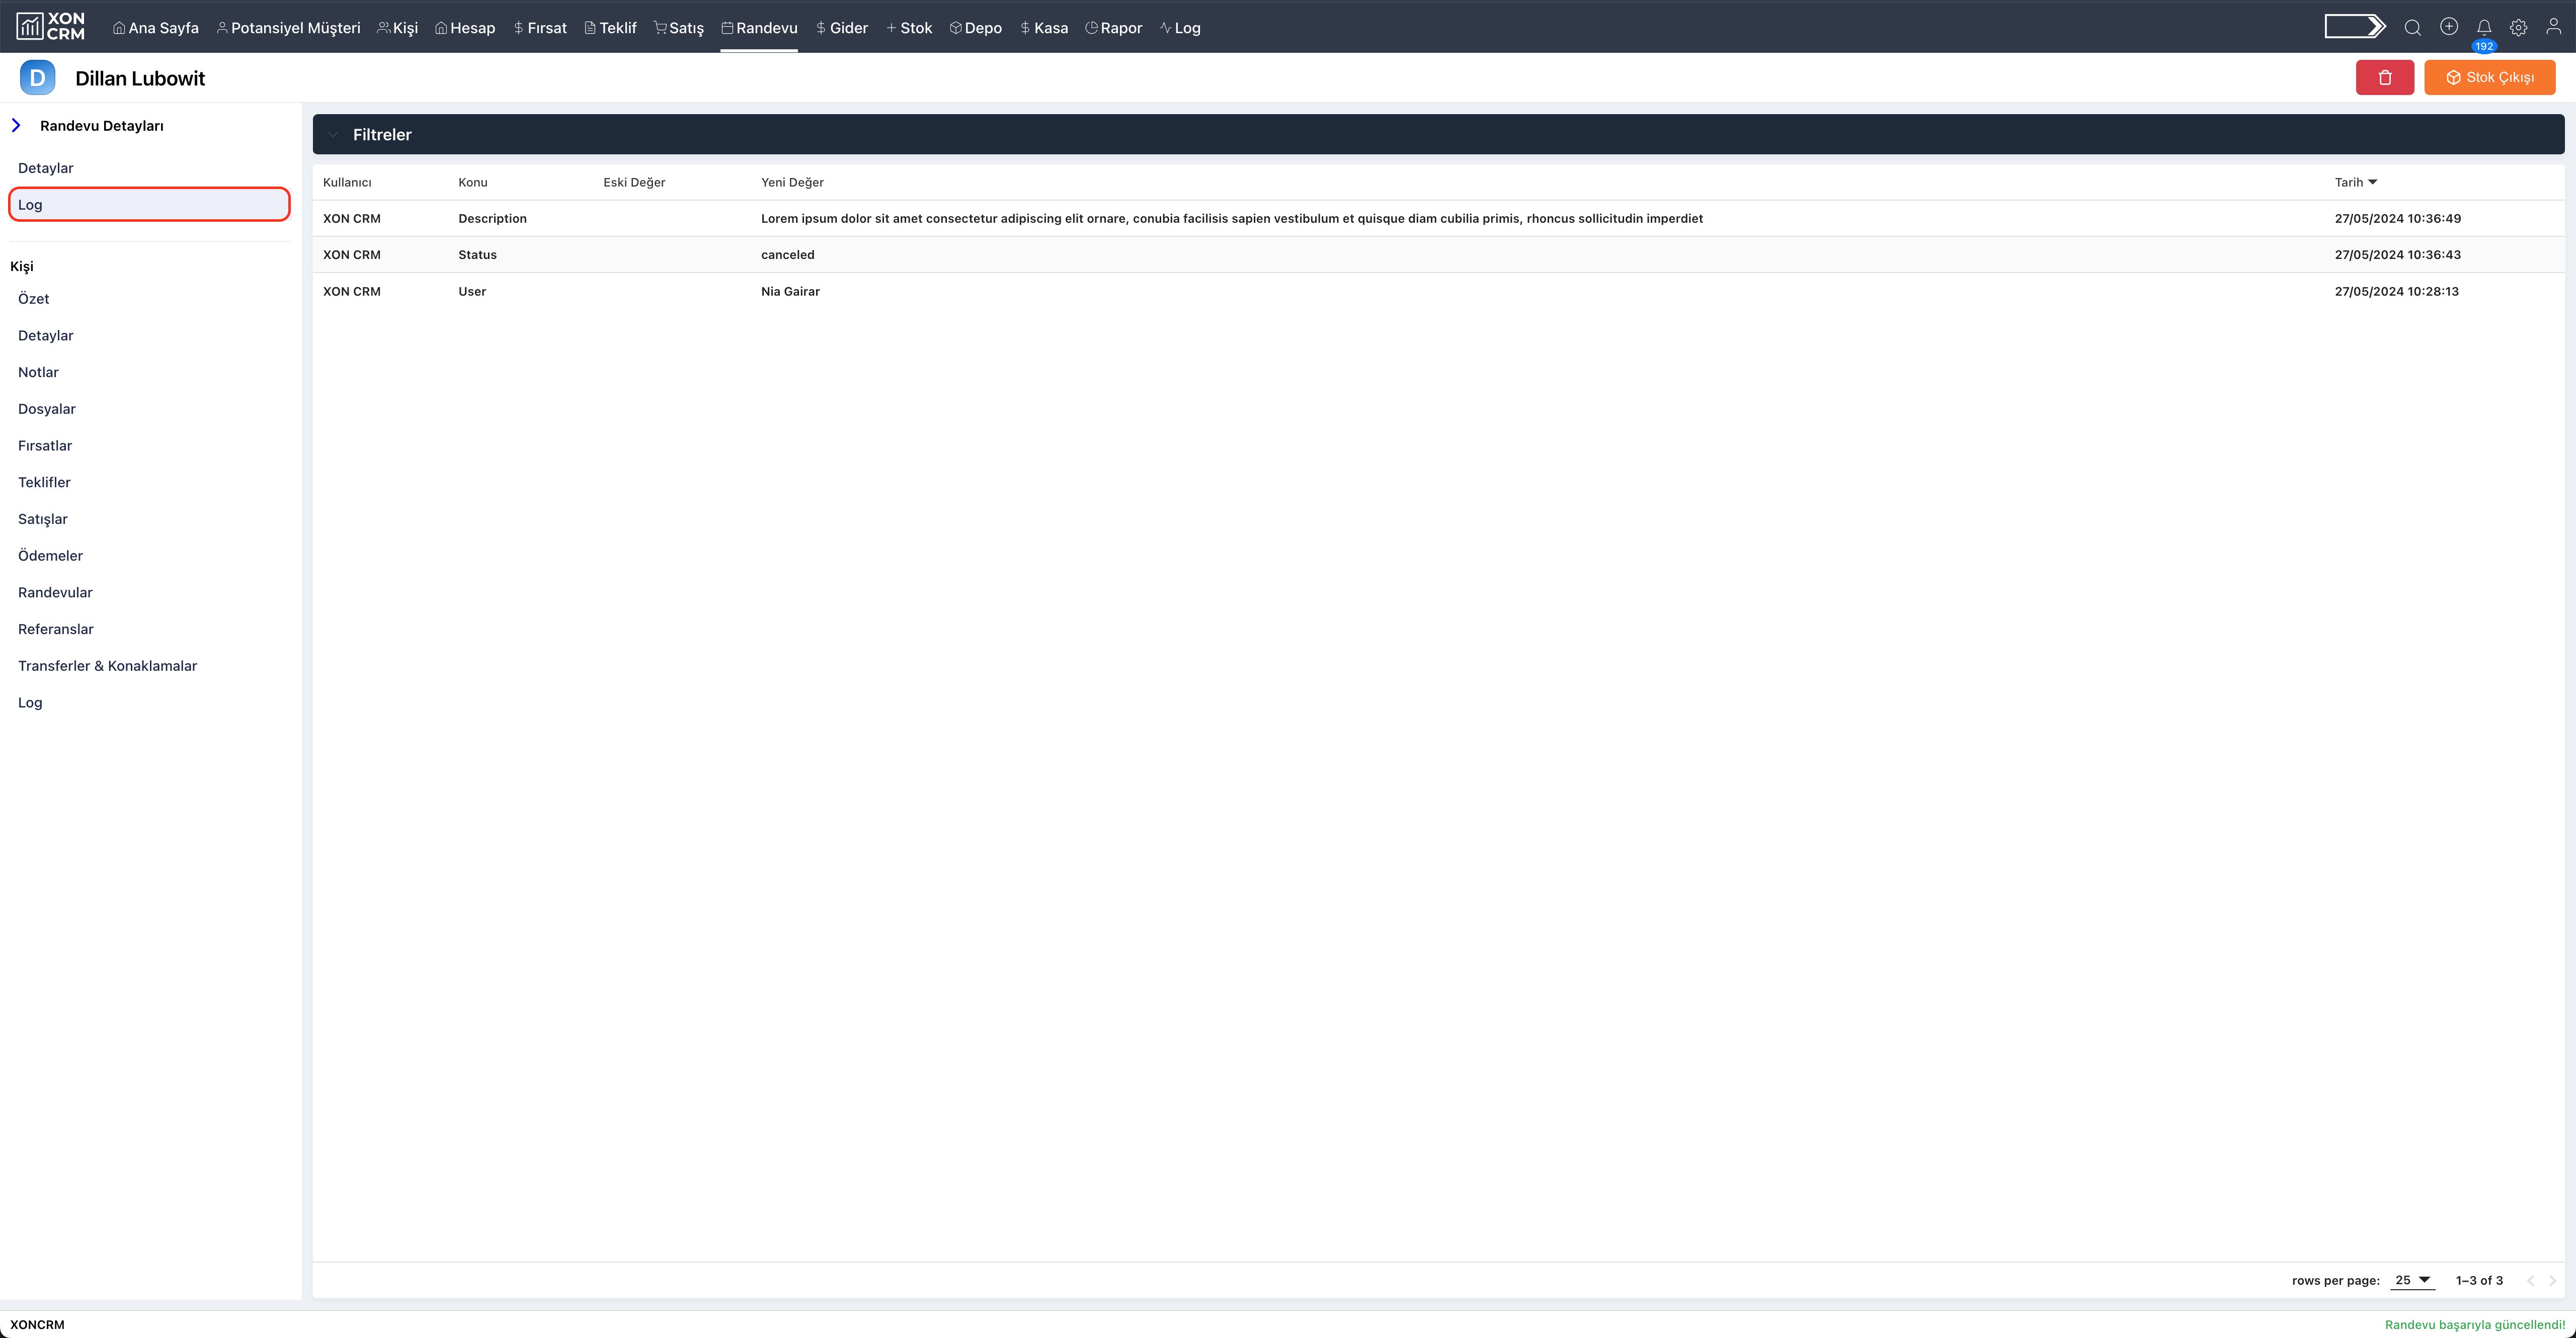Click the 192 notification badge
This screenshot has width=2576, height=1338.
[x=2484, y=46]
